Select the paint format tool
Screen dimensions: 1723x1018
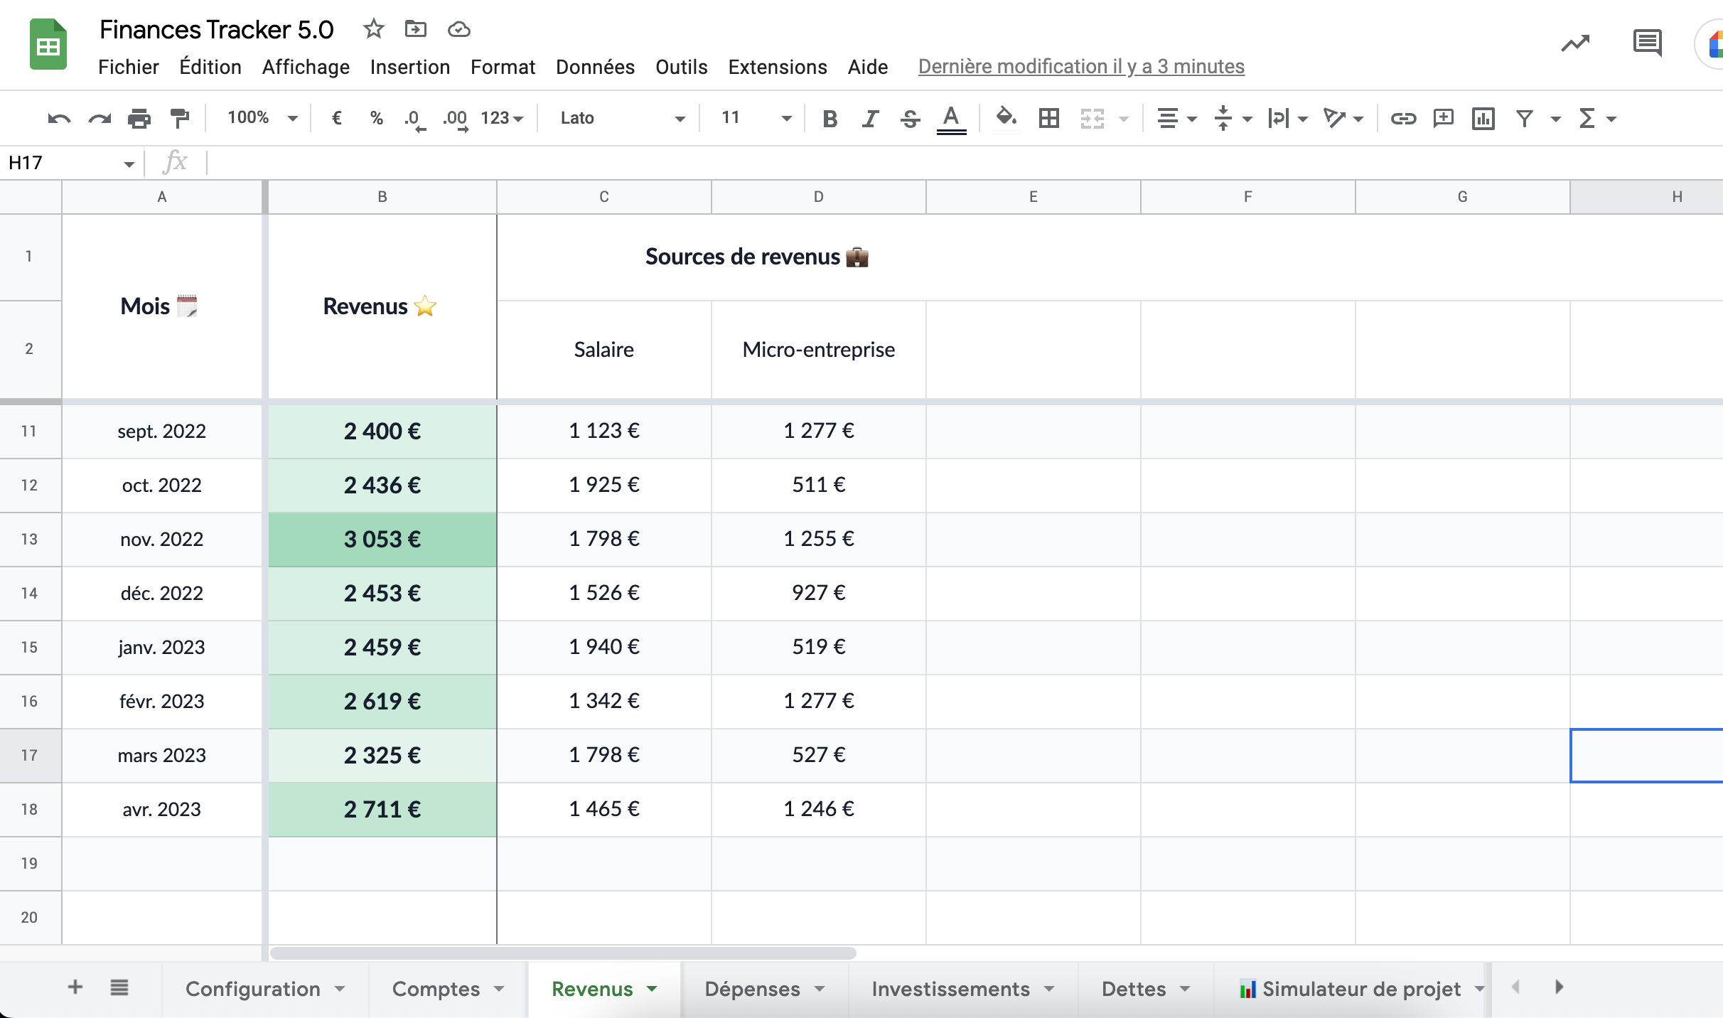180,118
